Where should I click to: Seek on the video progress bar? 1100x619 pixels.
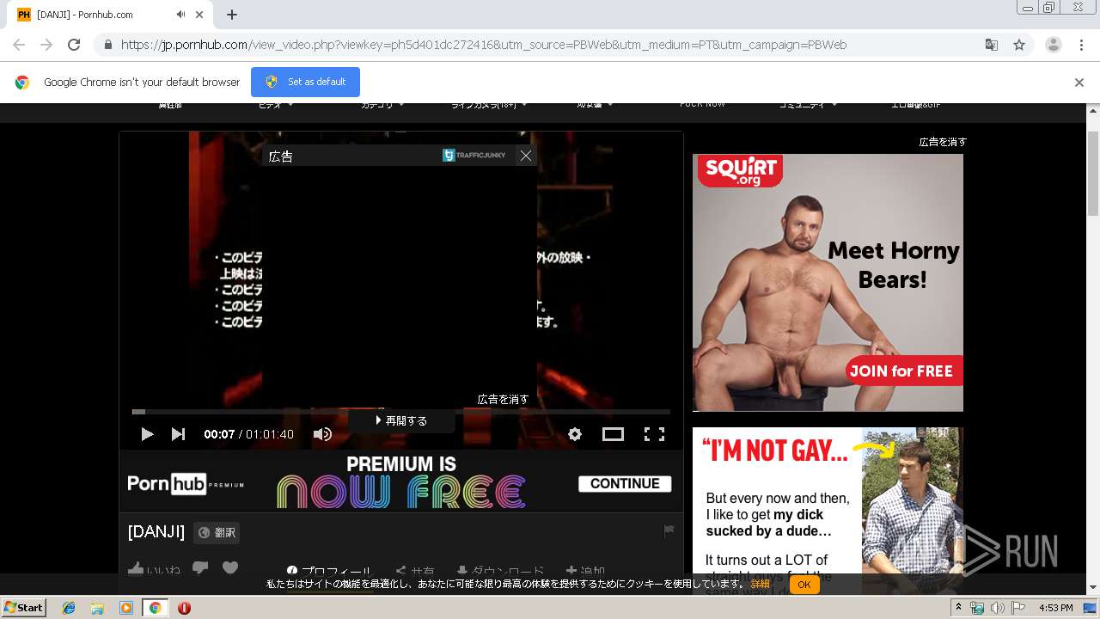pos(401,412)
